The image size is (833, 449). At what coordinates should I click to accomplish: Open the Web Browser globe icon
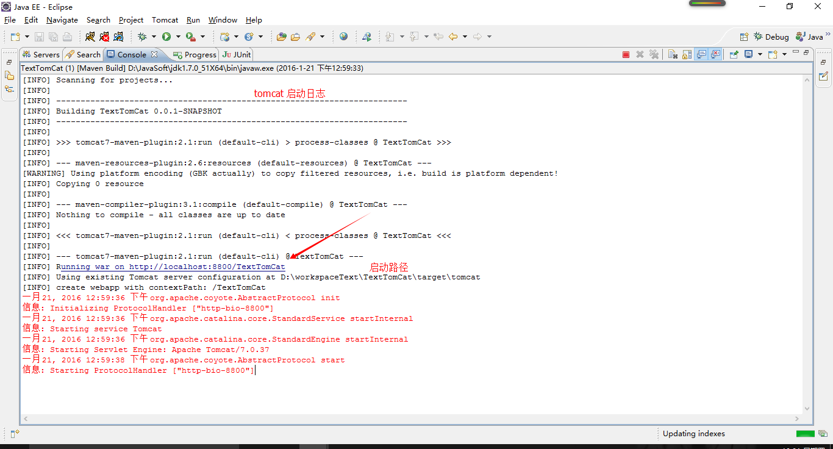pyautogui.click(x=344, y=37)
